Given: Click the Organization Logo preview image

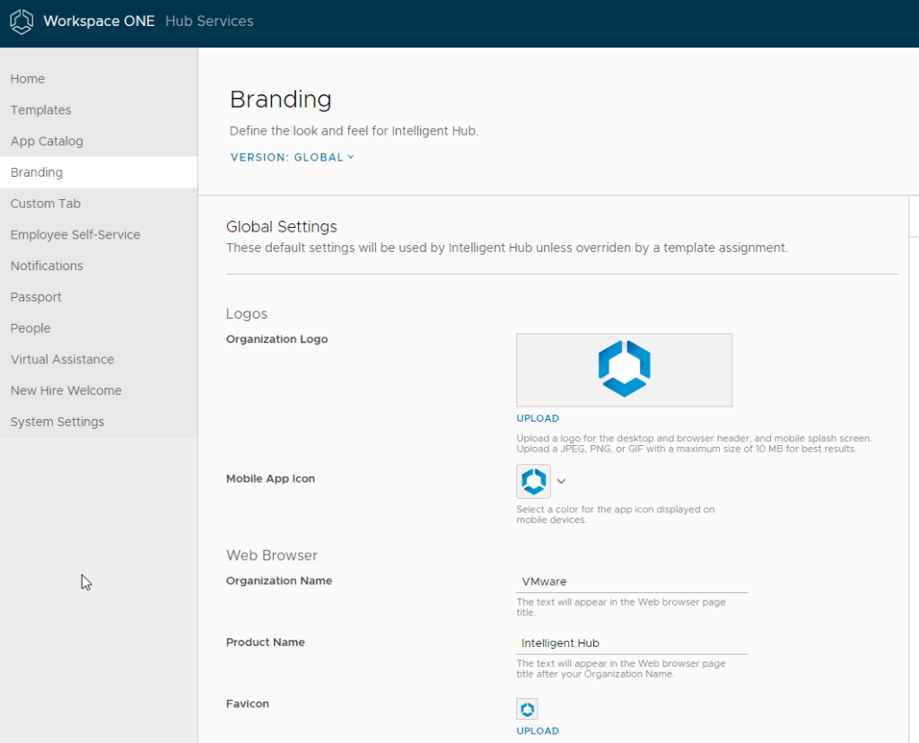Looking at the screenshot, I should (x=624, y=369).
